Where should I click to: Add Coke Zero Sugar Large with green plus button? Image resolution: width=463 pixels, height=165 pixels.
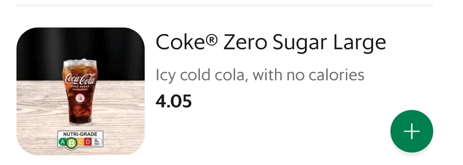tap(412, 131)
